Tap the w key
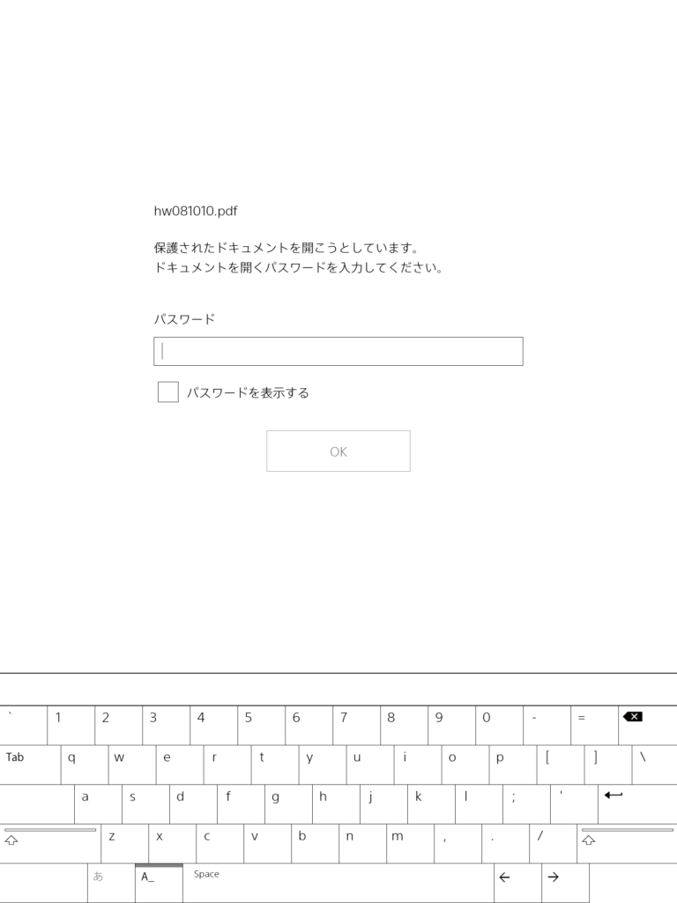 pyautogui.click(x=132, y=765)
